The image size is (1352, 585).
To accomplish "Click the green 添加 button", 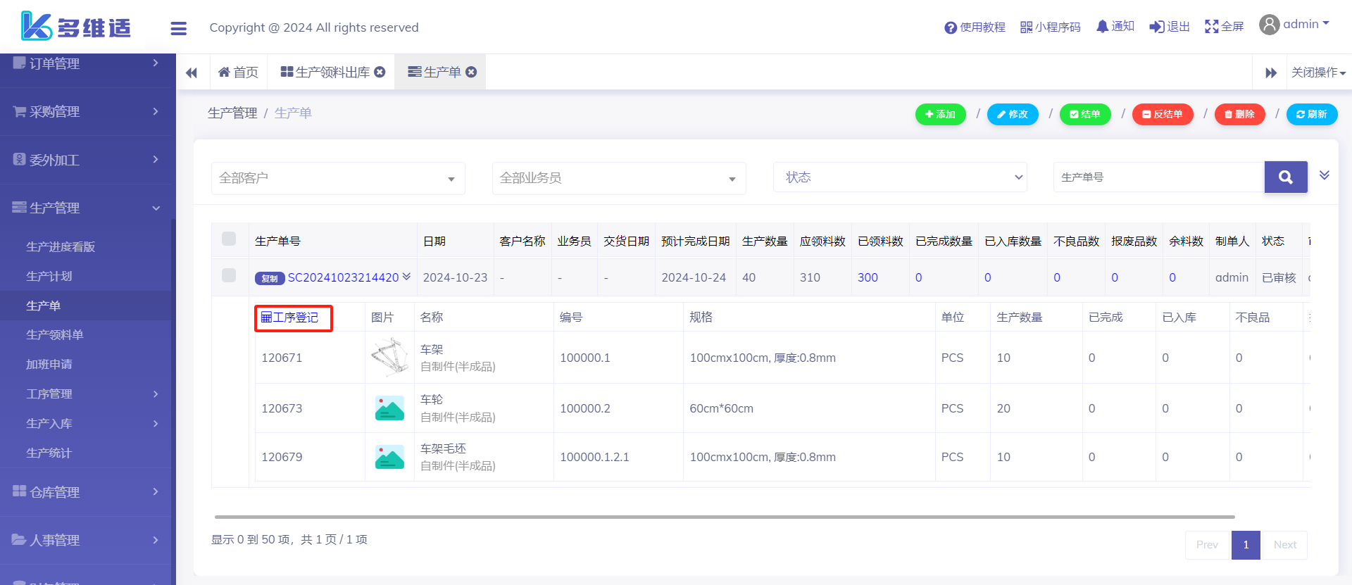I will pyautogui.click(x=940, y=114).
